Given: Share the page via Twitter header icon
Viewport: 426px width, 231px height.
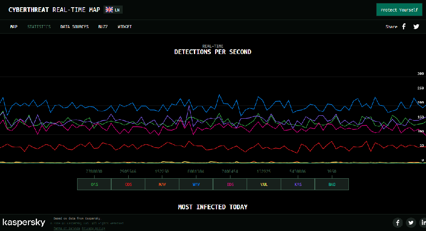Looking at the screenshot, I should coord(416,26).
